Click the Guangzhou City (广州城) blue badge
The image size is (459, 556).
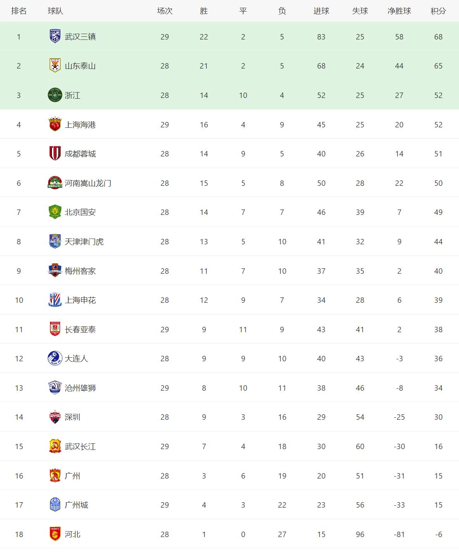click(x=55, y=505)
